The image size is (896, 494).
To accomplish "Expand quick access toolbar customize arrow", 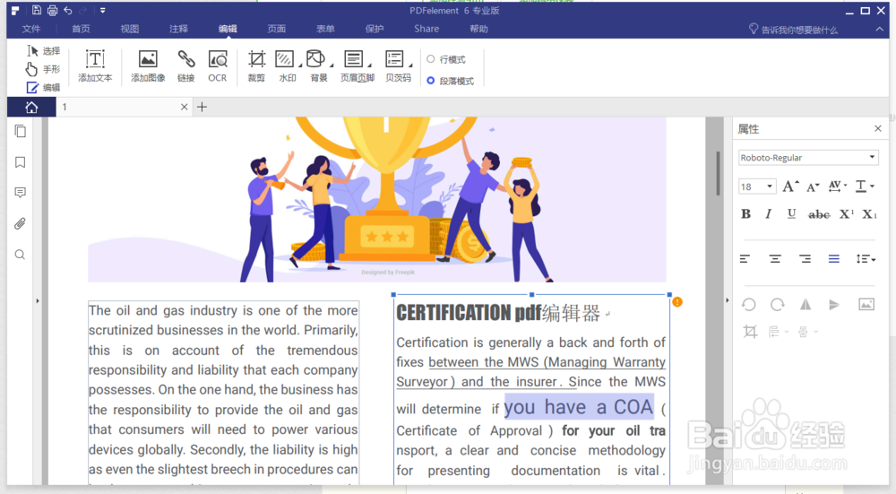I will tap(103, 10).
